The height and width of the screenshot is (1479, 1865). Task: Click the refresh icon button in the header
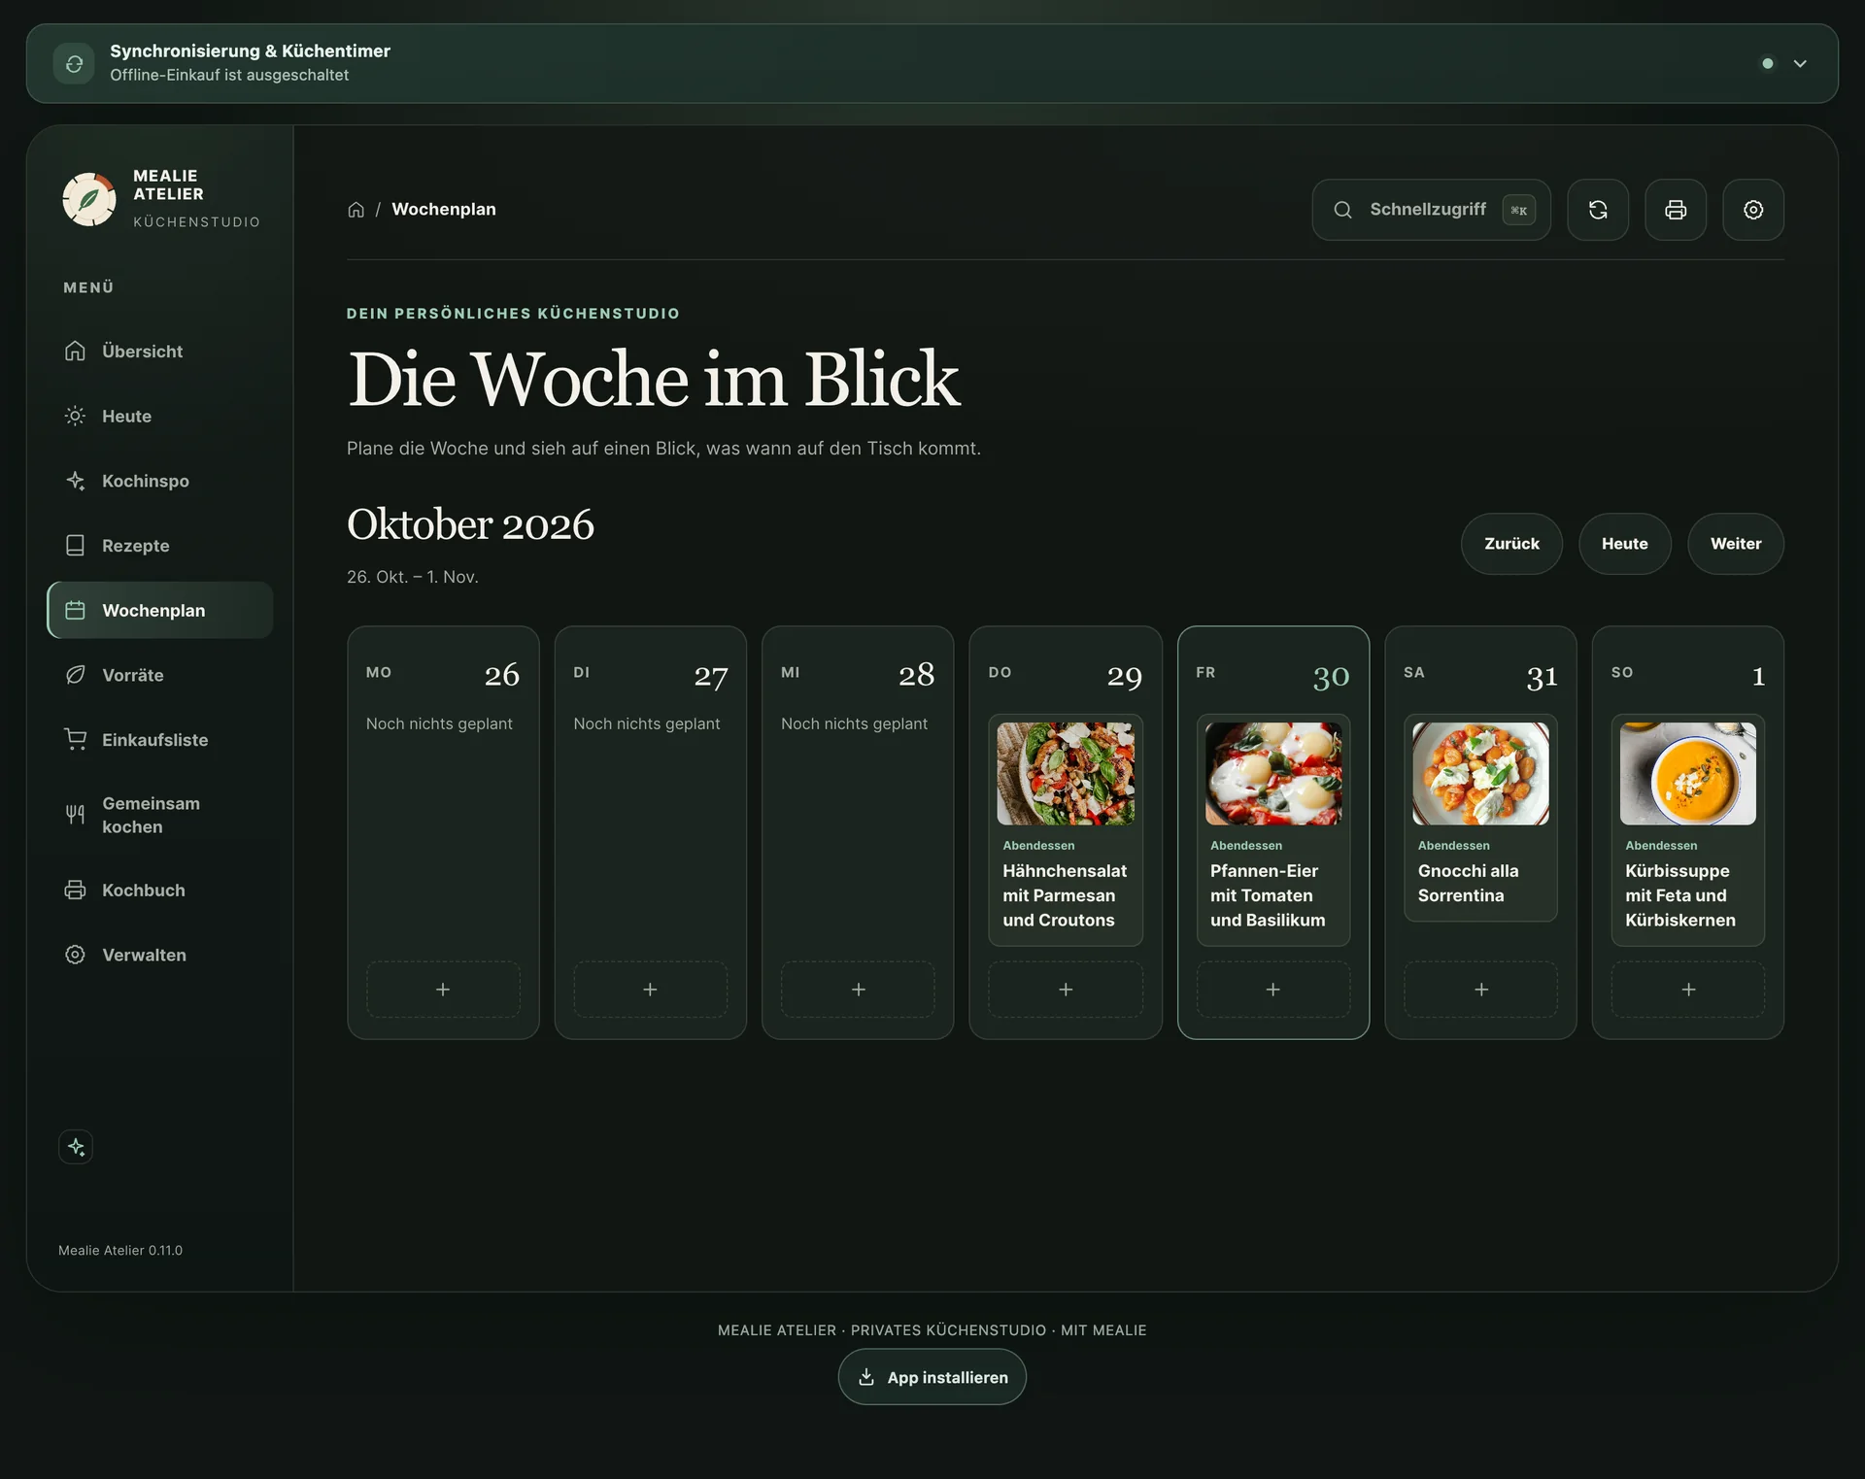tap(1598, 210)
